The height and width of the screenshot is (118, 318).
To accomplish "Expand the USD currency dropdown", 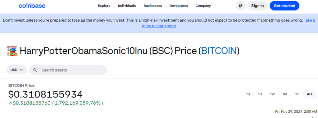I will [17, 70].
